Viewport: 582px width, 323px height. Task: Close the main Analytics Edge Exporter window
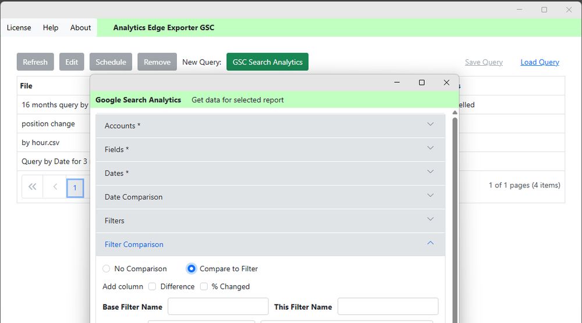[x=569, y=10]
